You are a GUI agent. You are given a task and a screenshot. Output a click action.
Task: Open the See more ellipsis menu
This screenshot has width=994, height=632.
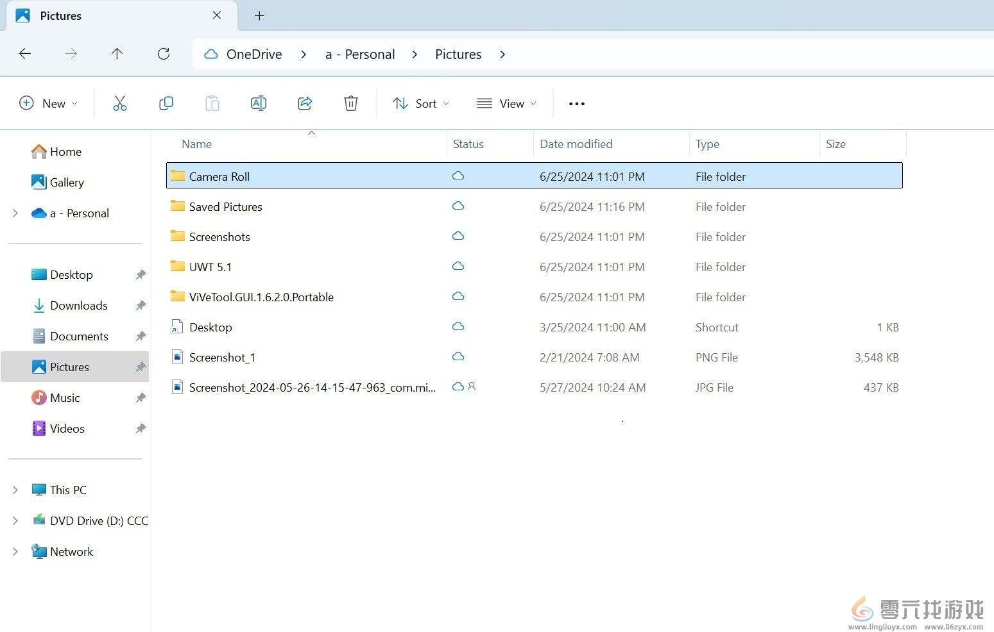click(x=576, y=104)
